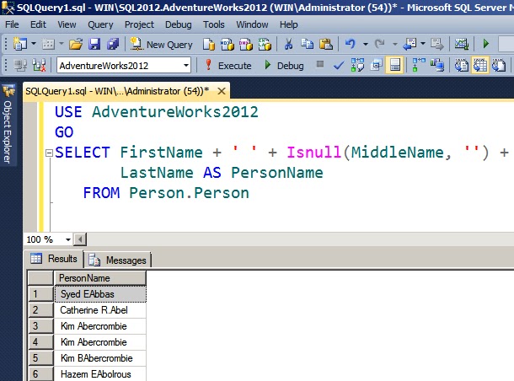Click the Connect icon in the SQL toolbar
The height and width of the screenshot is (381, 514).
pyautogui.click(x=20, y=65)
